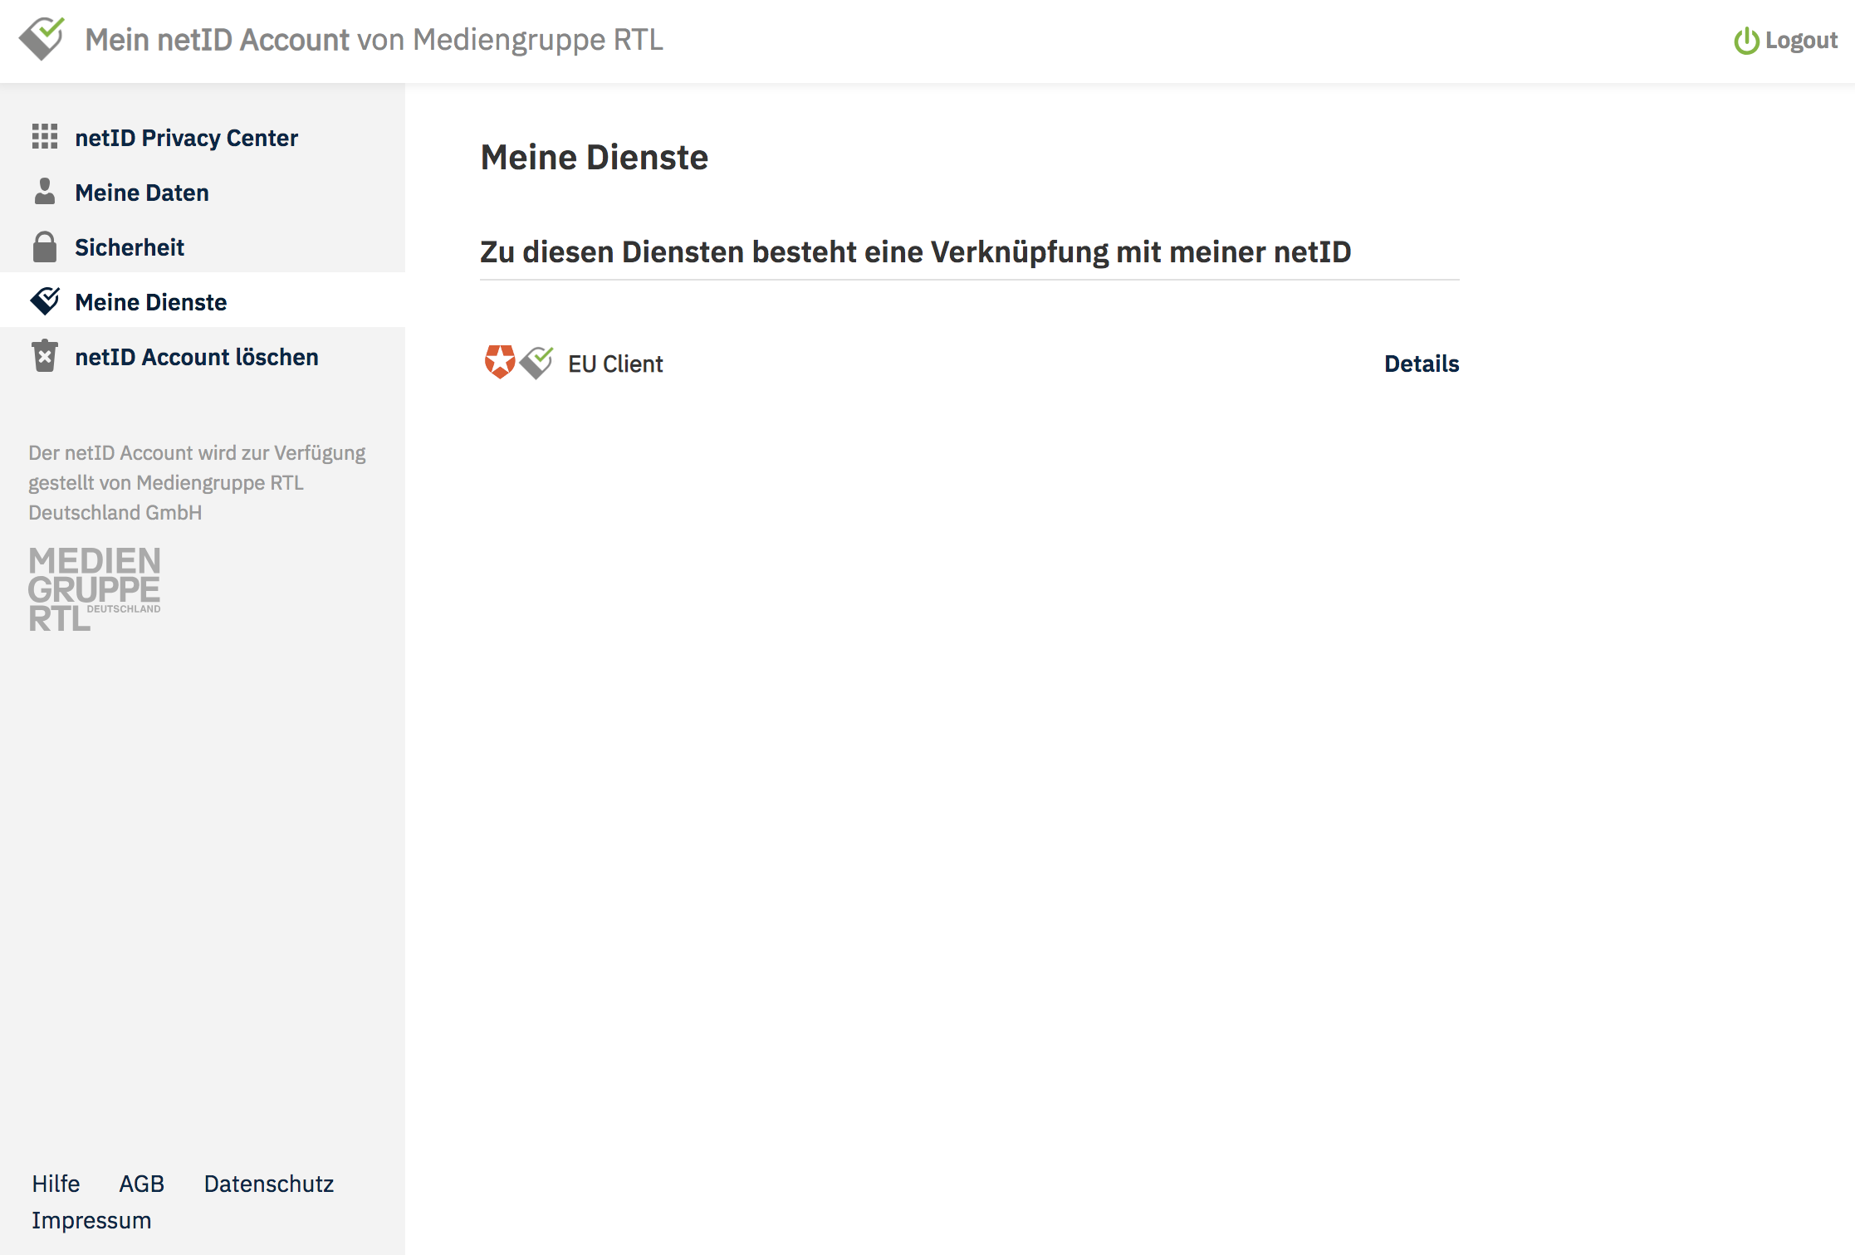Screen dimensions: 1855x1255
Task: Click the green power icon next to Logout
Action: pos(1746,41)
